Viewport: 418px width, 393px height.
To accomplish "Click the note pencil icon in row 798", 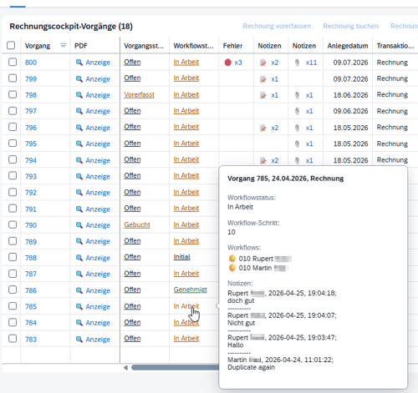I will [263, 95].
